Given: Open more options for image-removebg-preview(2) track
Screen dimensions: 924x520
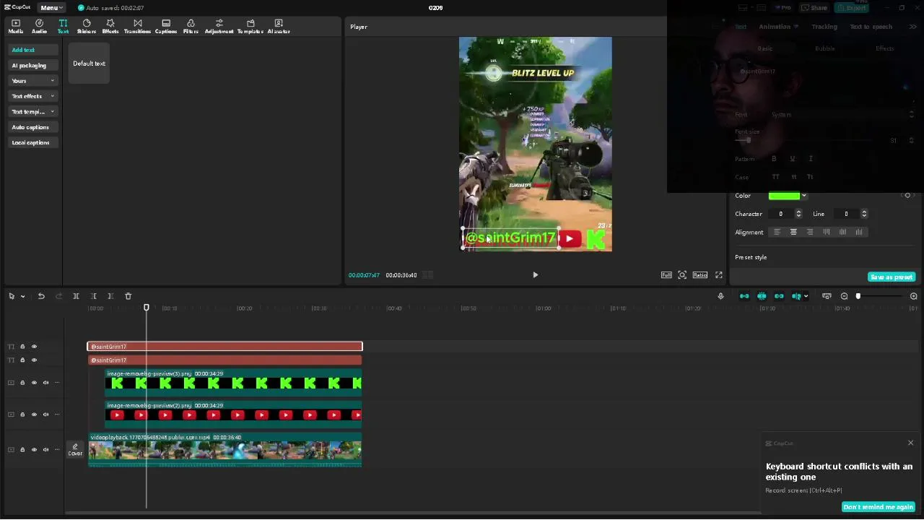Looking at the screenshot, I should click(x=57, y=415).
